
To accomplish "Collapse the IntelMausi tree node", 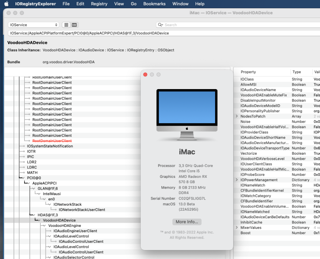I will 39,194.
